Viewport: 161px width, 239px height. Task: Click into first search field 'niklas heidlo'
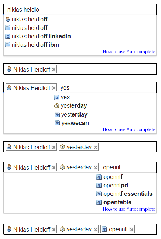point(80,10)
